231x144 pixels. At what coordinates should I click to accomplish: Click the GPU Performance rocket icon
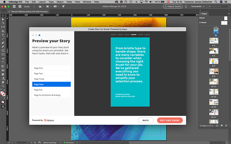(63, 6)
